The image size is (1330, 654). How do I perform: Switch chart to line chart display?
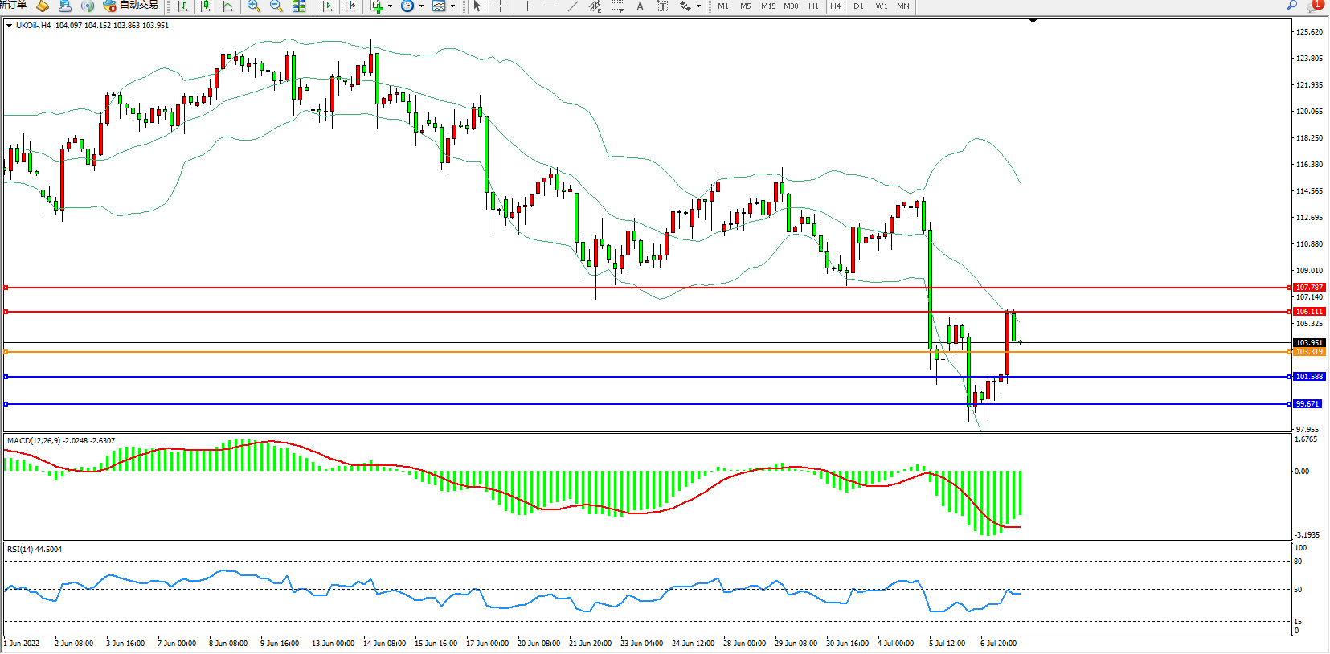pyautogui.click(x=227, y=6)
